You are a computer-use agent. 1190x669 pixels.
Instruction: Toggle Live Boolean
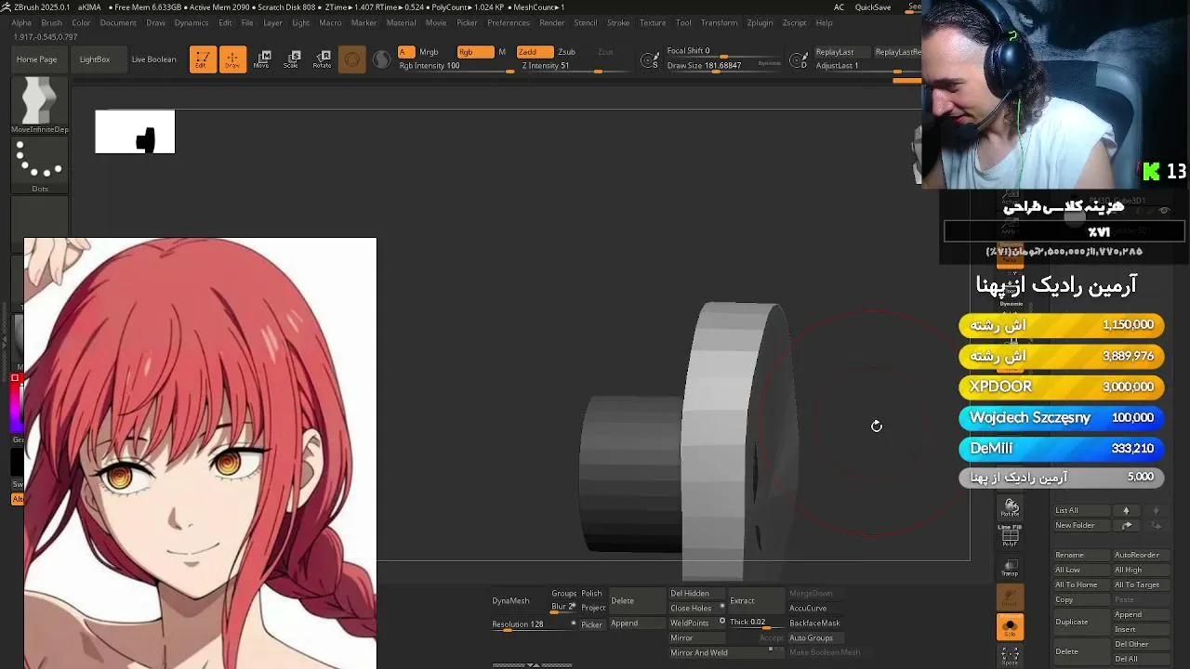tap(153, 59)
